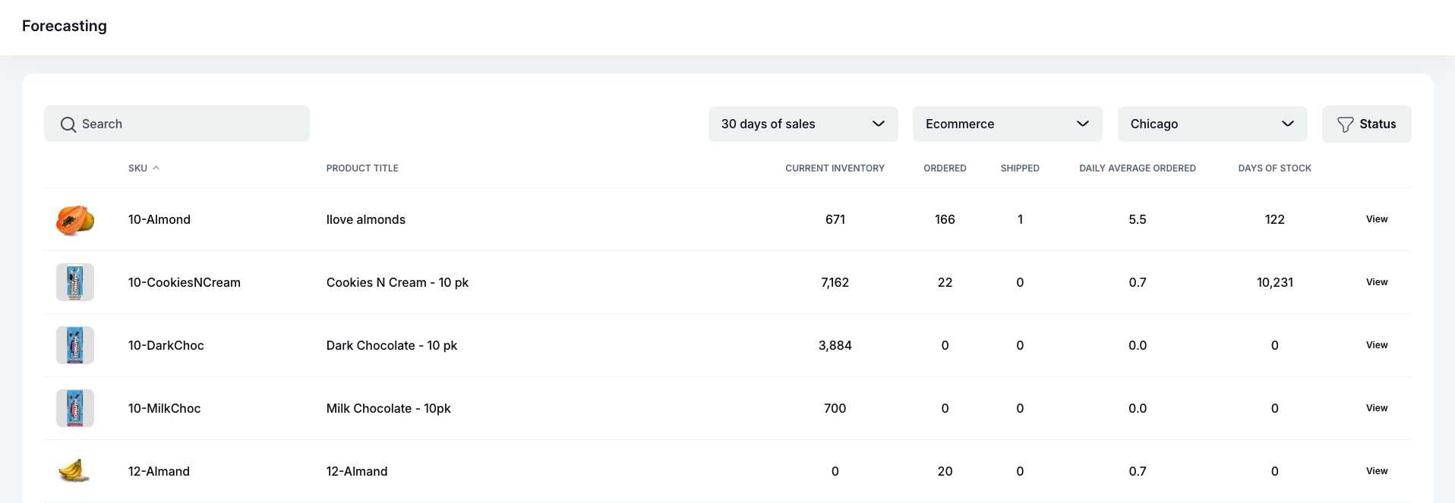Sort by Days of Stock column header
1455x503 pixels.
pos(1274,168)
